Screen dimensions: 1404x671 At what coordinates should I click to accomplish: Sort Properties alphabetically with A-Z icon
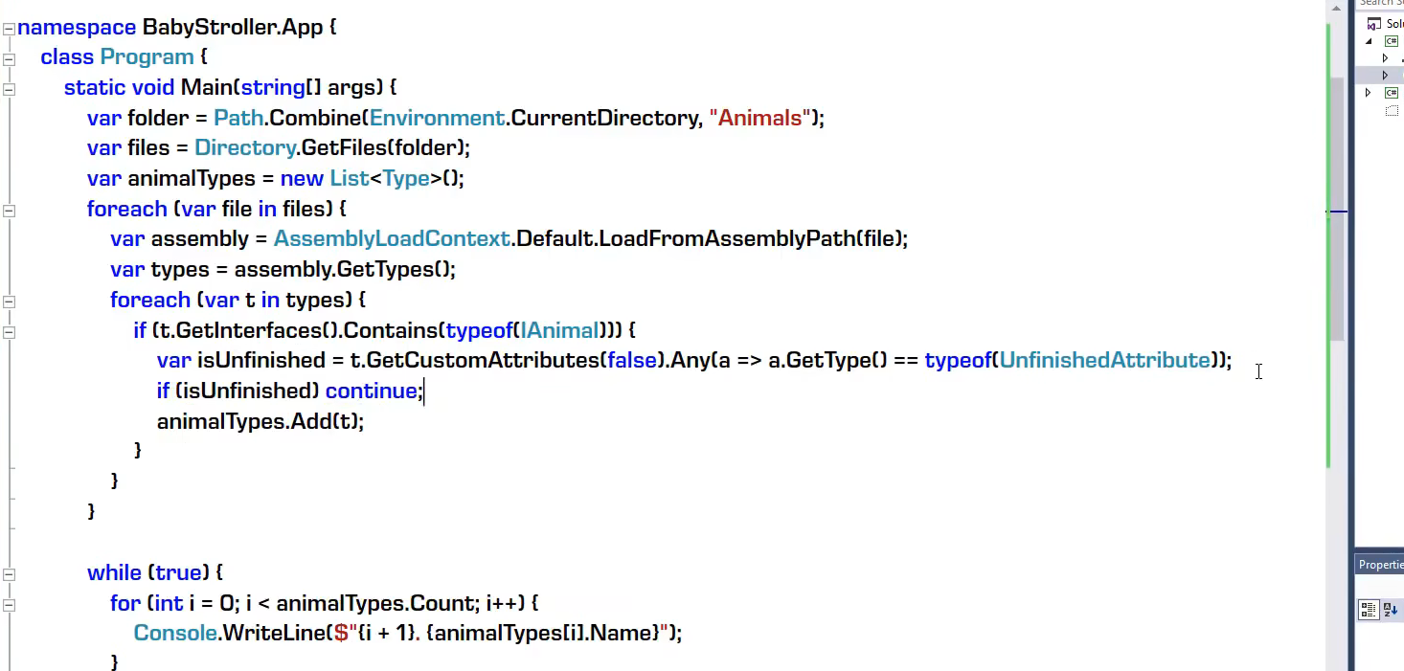coord(1391,610)
